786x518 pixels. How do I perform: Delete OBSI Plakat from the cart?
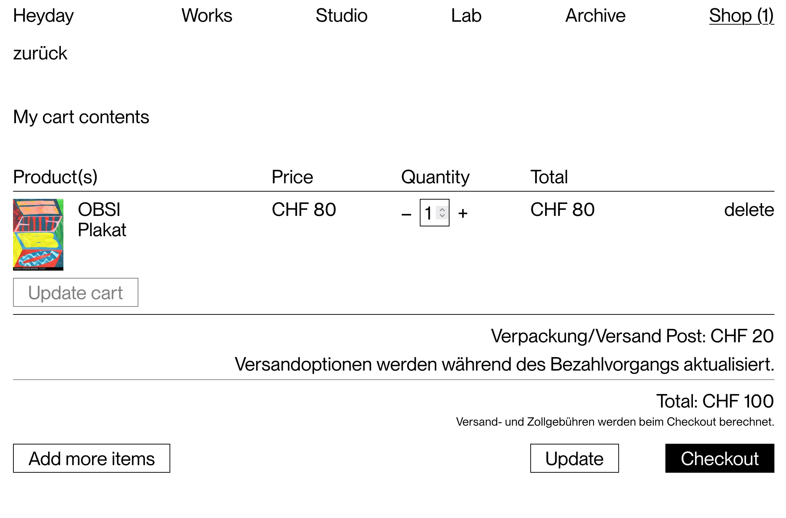(749, 210)
